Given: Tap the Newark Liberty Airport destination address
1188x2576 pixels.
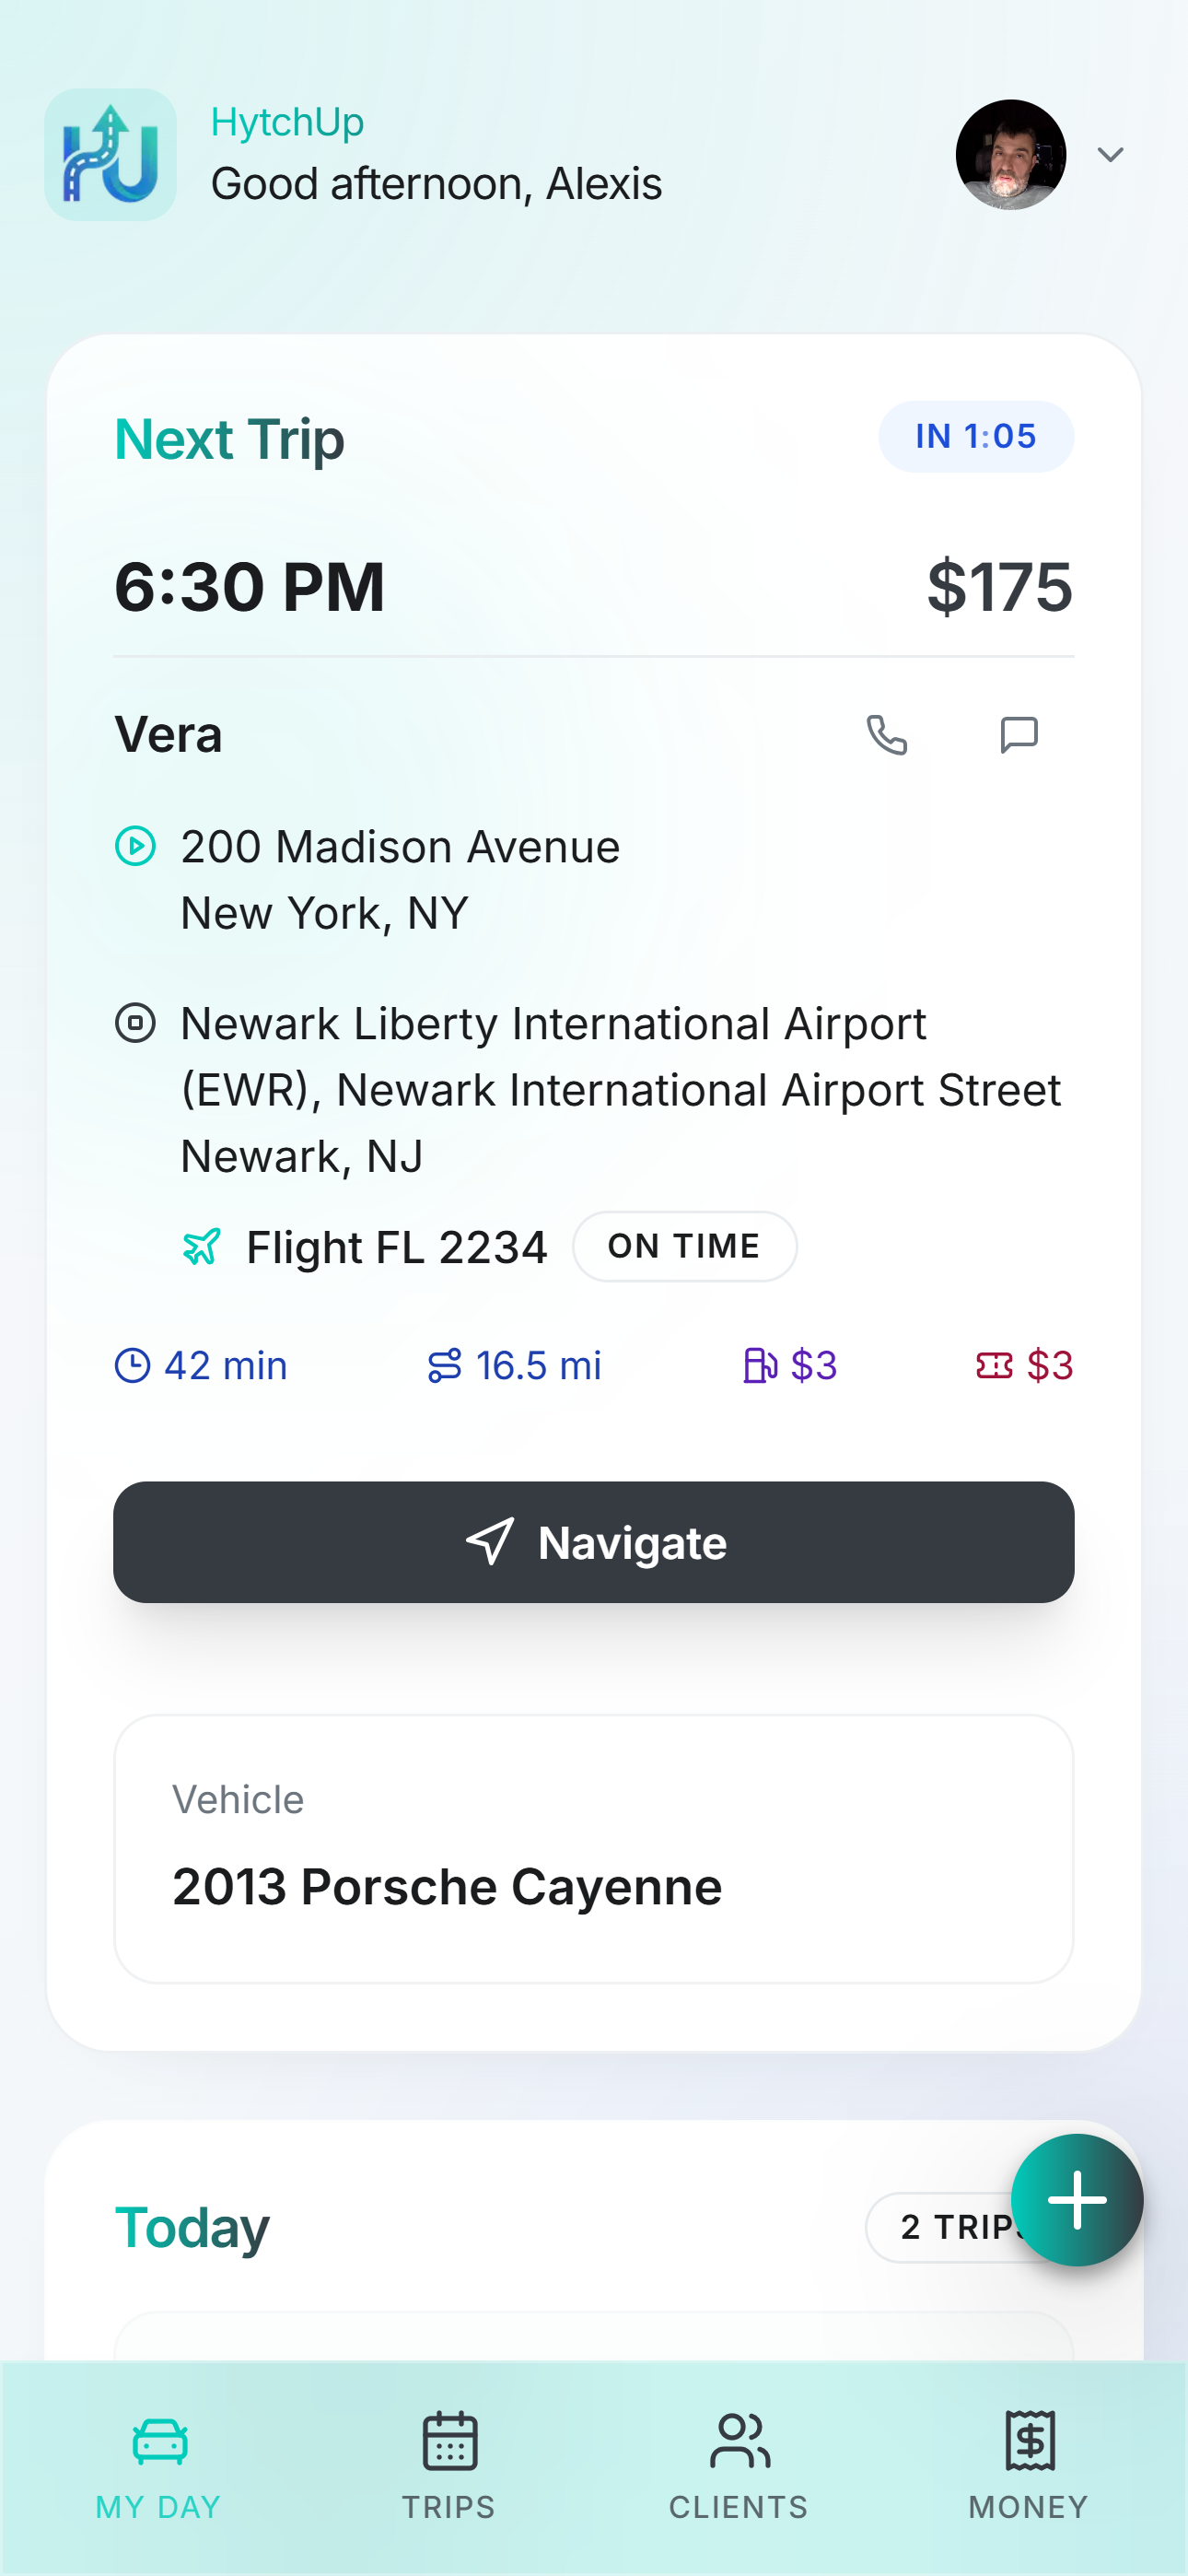Looking at the screenshot, I should 620,1089.
